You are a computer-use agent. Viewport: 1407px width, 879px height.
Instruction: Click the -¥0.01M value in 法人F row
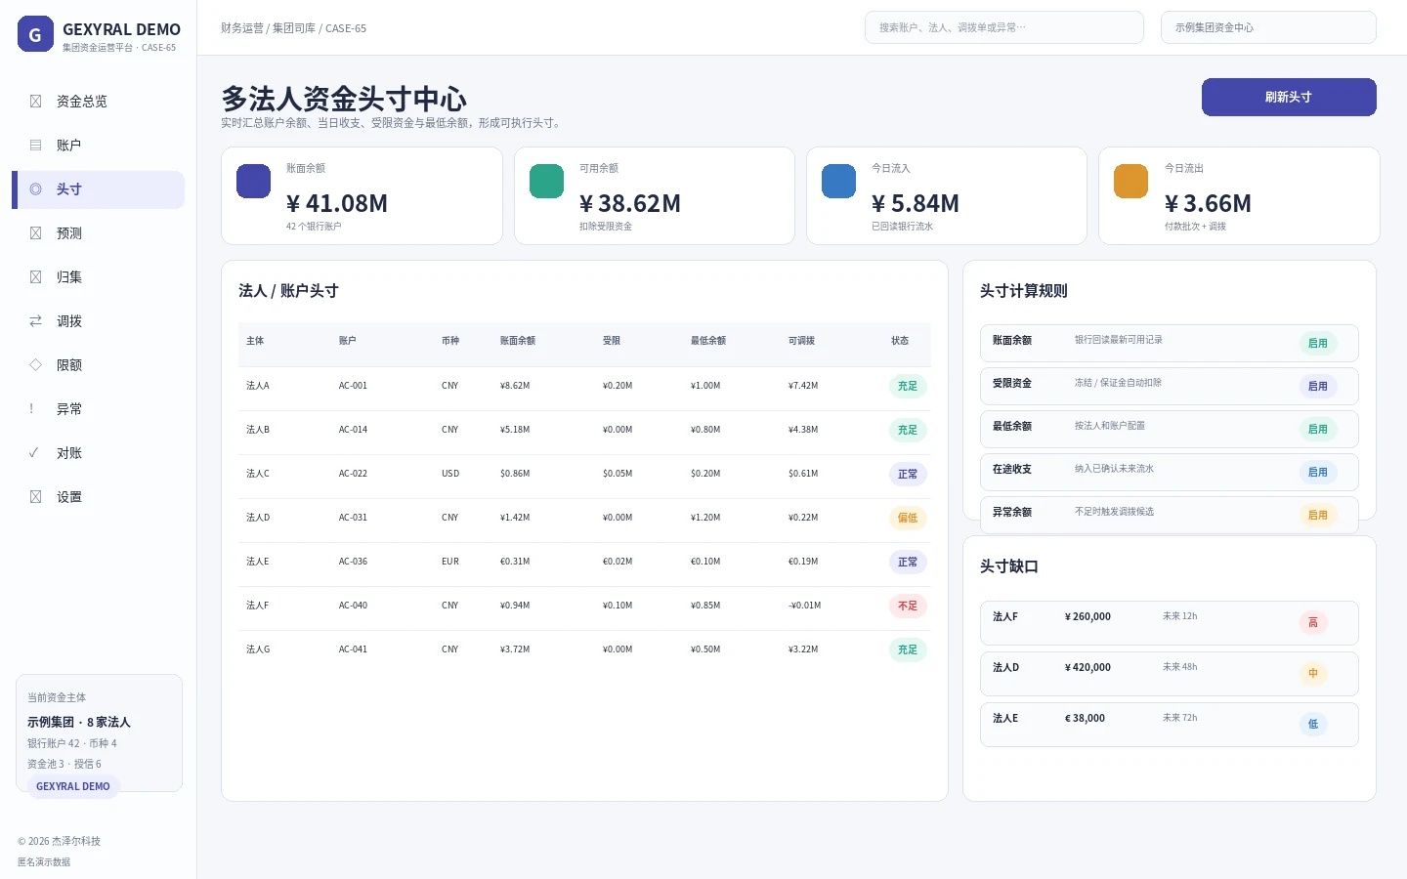805,606
